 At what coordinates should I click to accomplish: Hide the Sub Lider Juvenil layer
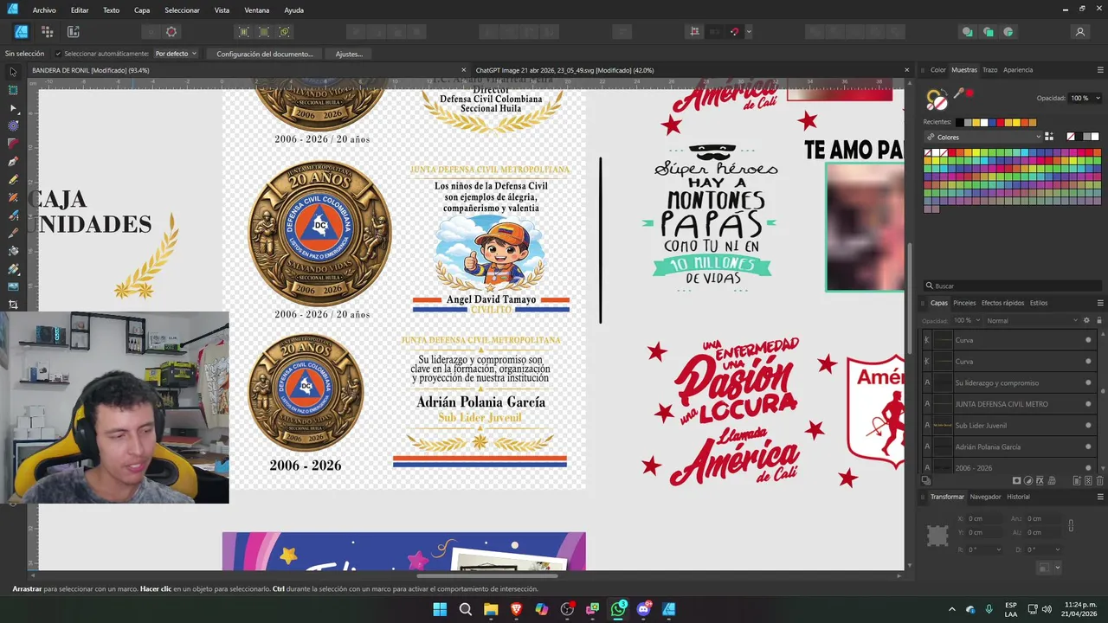[1088, 426]
